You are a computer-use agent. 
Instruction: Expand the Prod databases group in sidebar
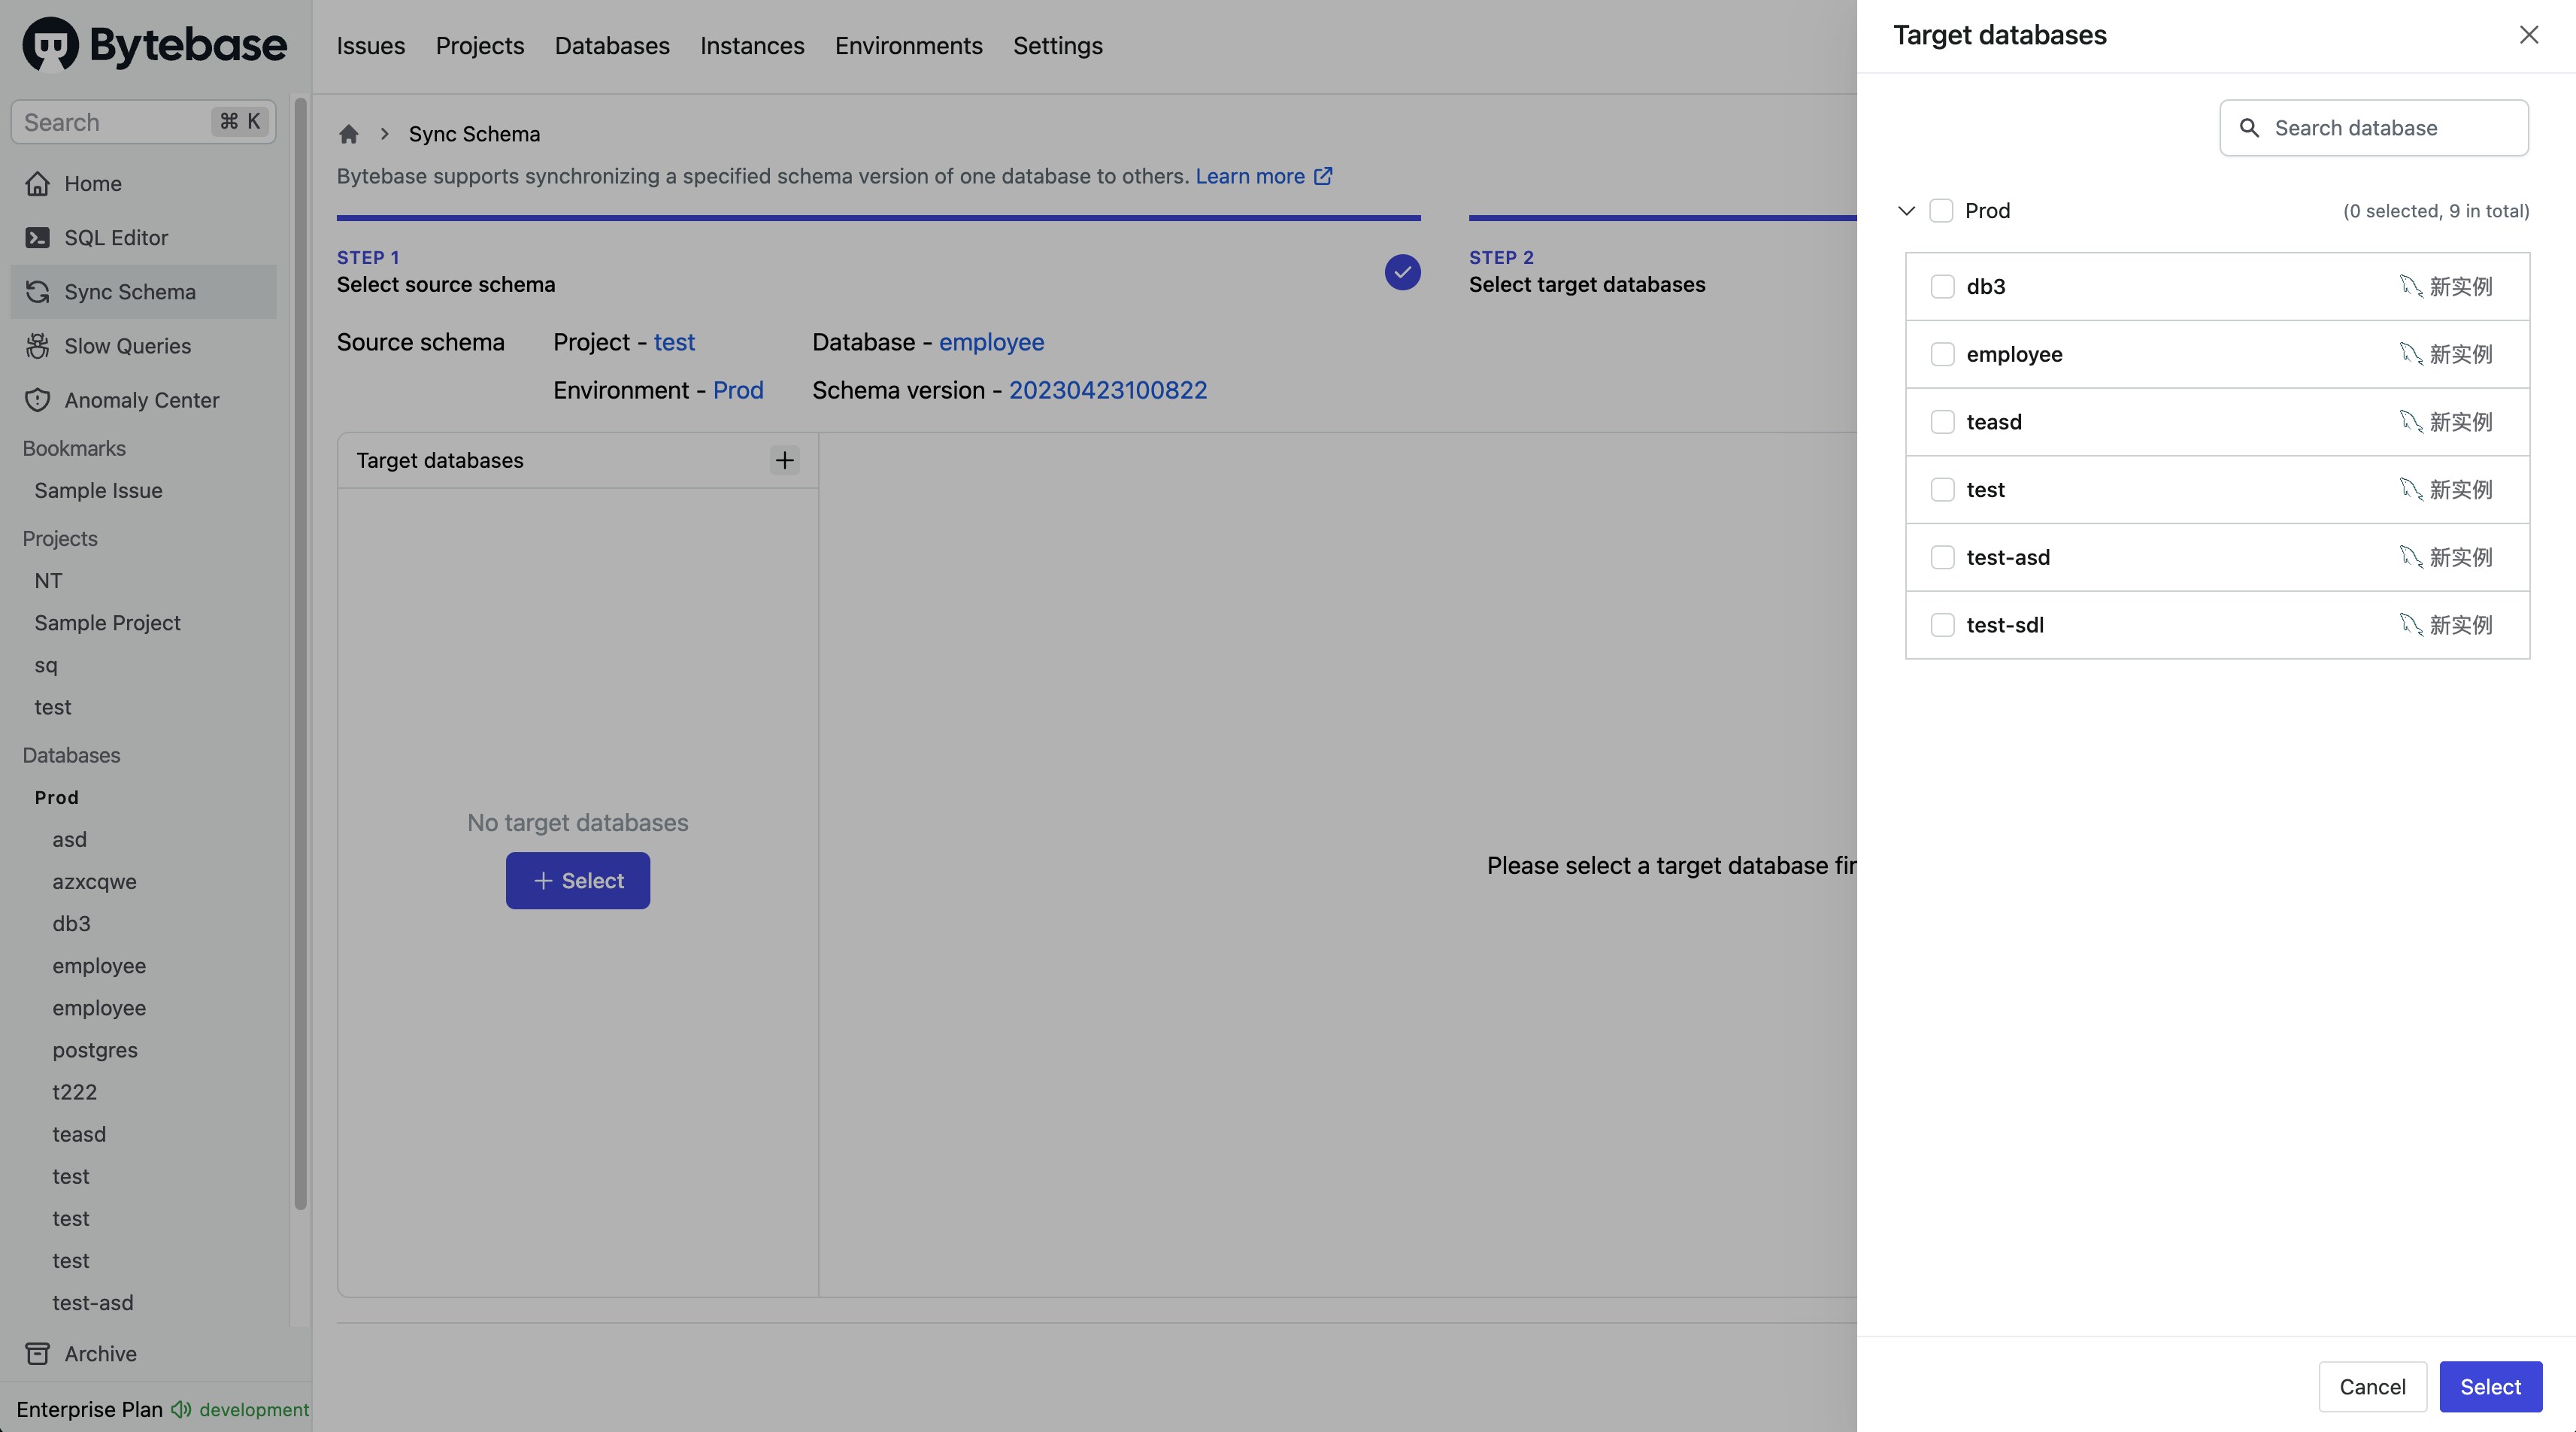tap(57, 797)
